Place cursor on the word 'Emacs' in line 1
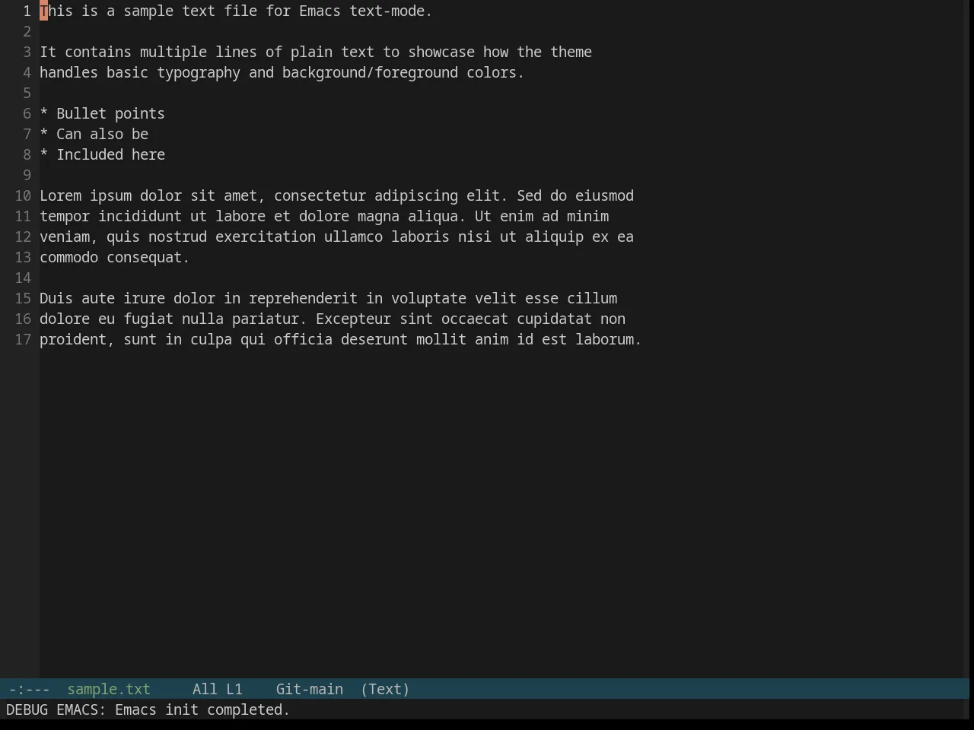This screenshot has height=730, width=974. click(320, 11)
